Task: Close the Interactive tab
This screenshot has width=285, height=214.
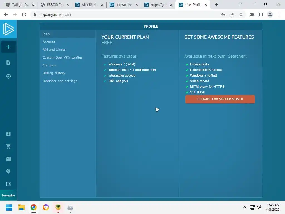Action: click(137, 5)
